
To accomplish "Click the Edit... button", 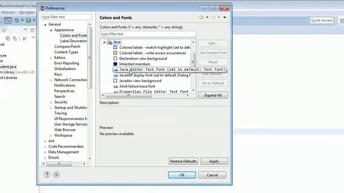I will point(213,43).
